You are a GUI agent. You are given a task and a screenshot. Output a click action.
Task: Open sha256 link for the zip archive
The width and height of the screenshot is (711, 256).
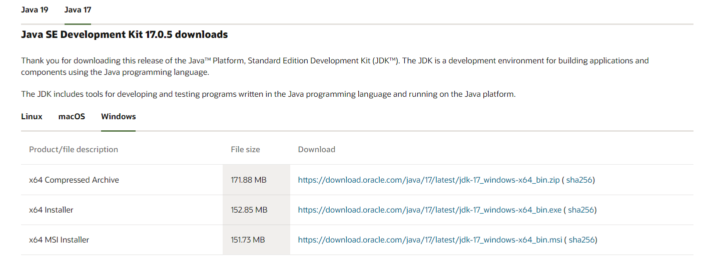click(x=579, y=180)
